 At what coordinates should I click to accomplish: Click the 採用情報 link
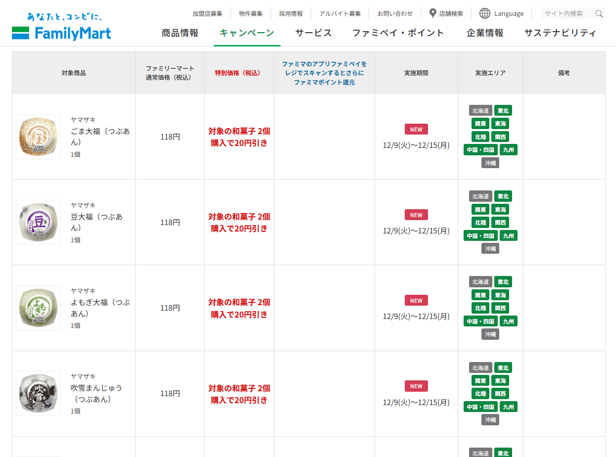coord(291,13)
